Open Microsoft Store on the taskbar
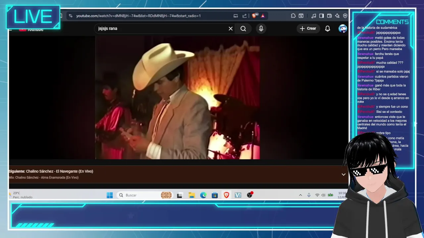424x238 pixels. (x=215, y=195)
